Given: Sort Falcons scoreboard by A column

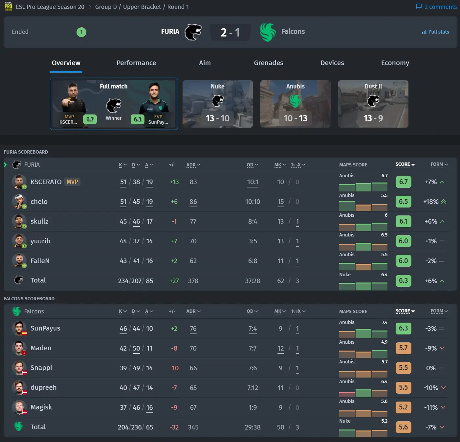Looking at the screenshot, I should 149,311.
